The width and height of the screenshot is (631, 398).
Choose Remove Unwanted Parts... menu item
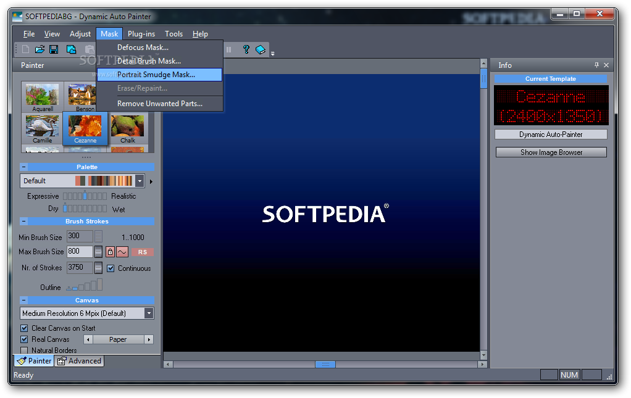click(160, 104)
